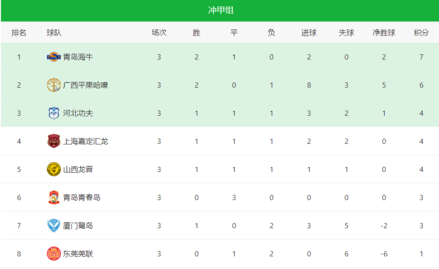
Task: Click the 河北功夫 team badge
Action: tap(54, 113)
